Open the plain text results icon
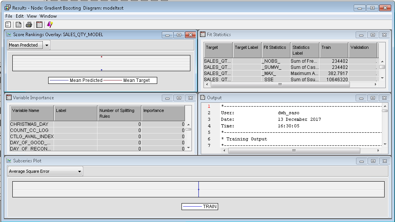Viewport: 395px width, 222px height. click(x=8, y=24)
